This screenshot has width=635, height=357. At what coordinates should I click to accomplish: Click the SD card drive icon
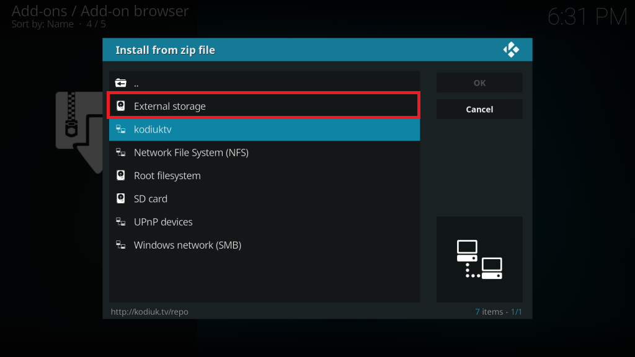point(121,198)
